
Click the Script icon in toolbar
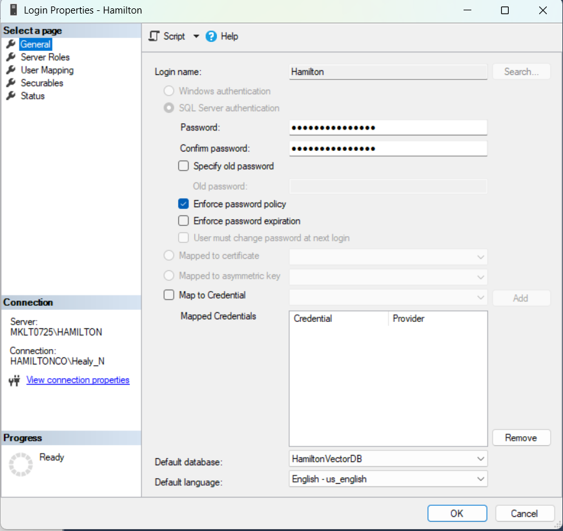(x=154, y=36)
